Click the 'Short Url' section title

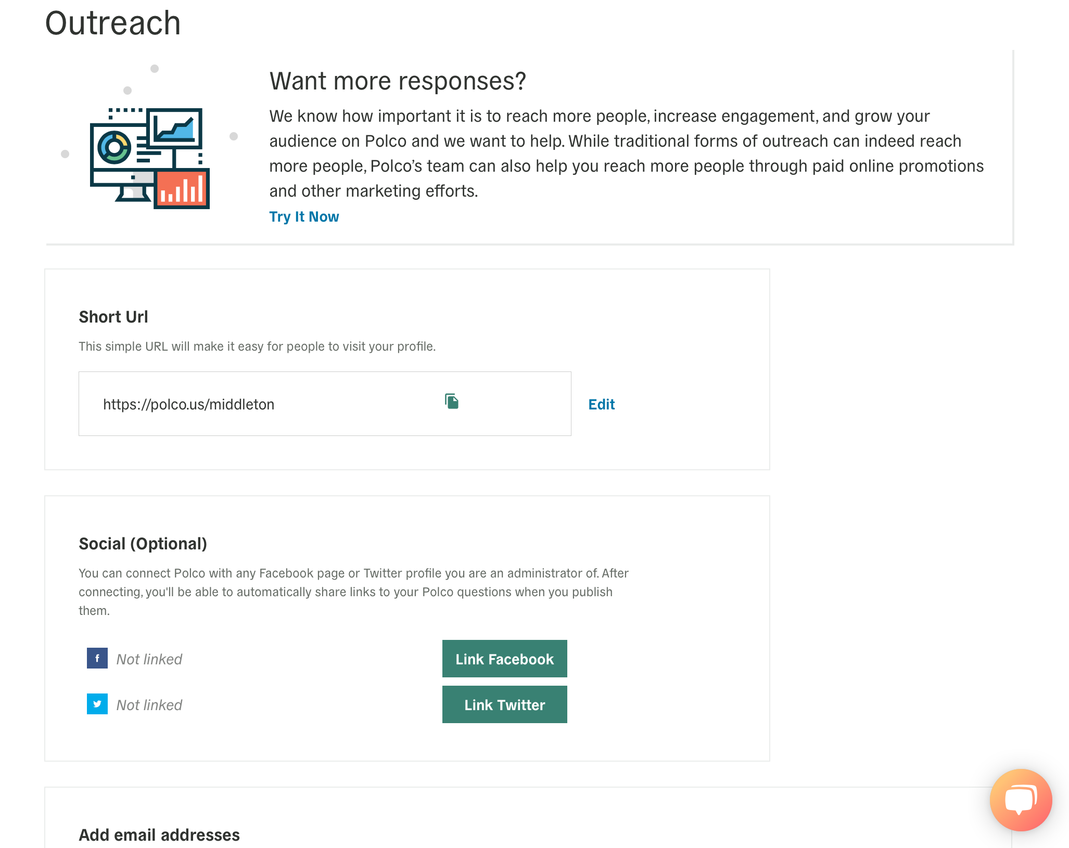pos(113,317)
